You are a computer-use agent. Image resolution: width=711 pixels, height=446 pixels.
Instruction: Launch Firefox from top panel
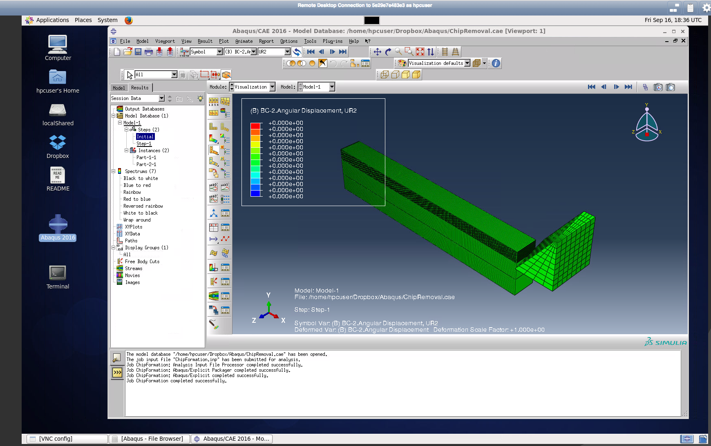pyautogui.click(x=129, y=20)
